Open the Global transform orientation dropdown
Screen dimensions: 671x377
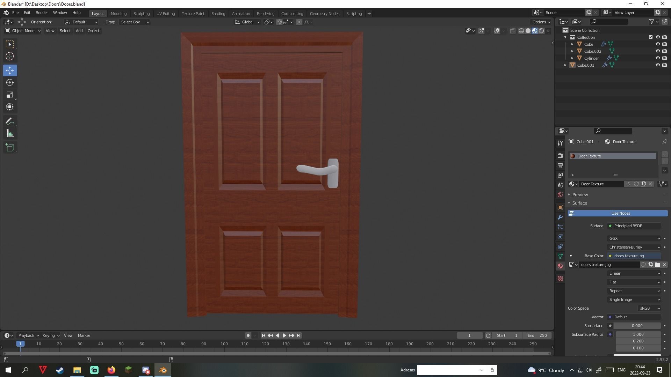pos(247,22)
